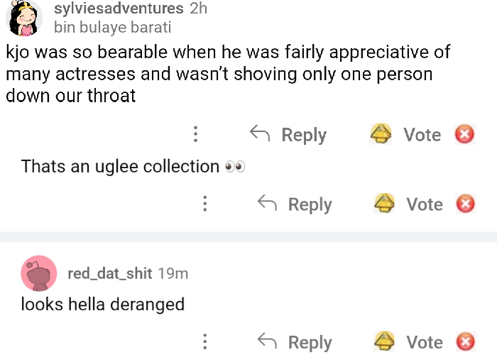The height and width of the screenshot is (357, 497).
Task: Visit red_dat_shit user profile link
Action: [109, 273]
